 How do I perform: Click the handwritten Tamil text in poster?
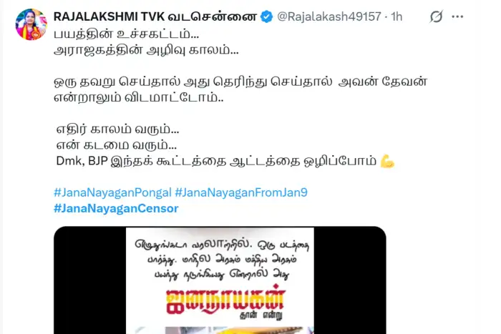tap(221, 260)
